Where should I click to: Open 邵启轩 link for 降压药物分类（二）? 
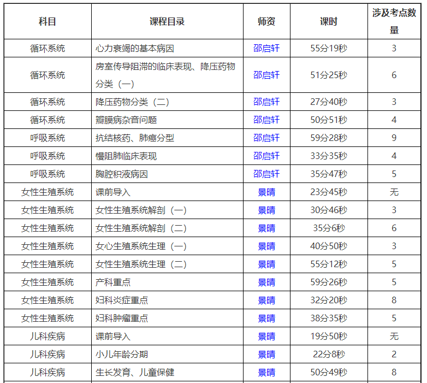pos(266,102)
